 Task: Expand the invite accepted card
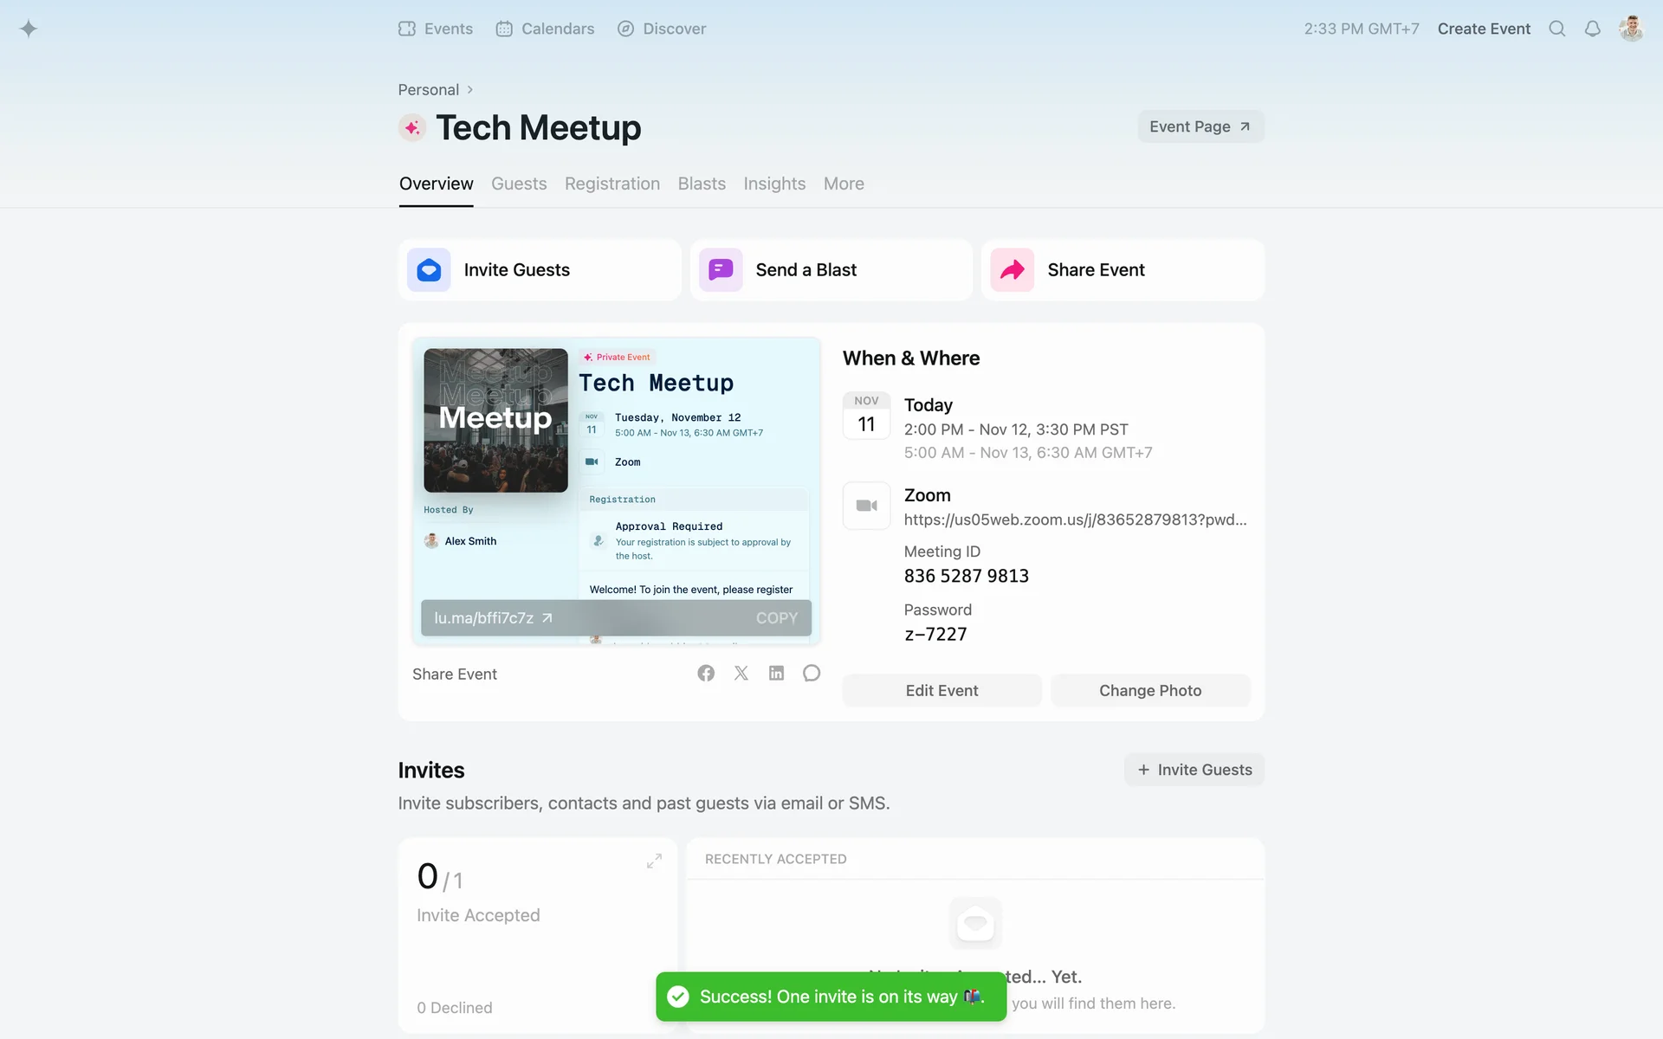[654, 861]
